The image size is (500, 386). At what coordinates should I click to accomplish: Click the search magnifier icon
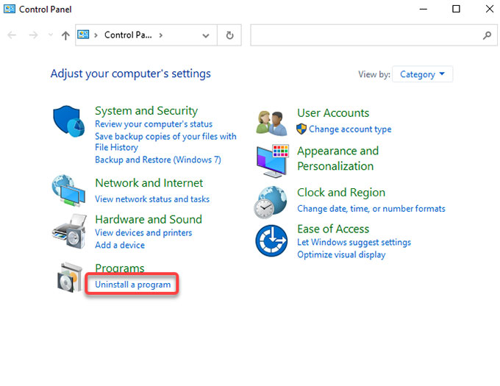pos(487,35)
